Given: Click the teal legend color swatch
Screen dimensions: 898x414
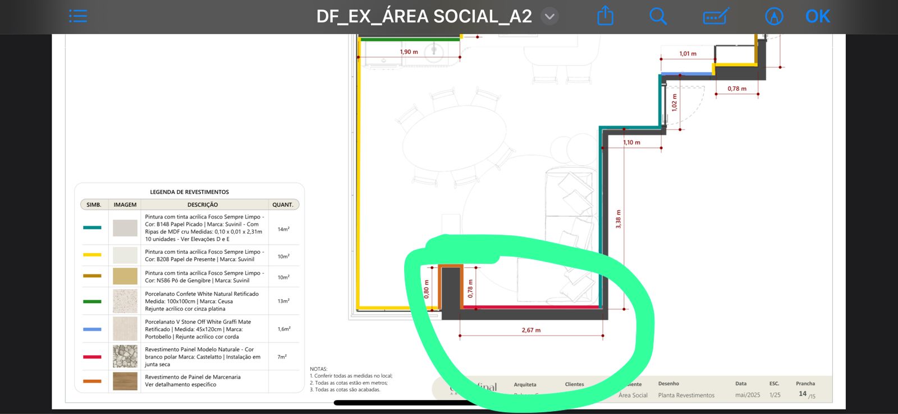Looking at the screenshot, I should pyautogui.click(x=92, y=227).
